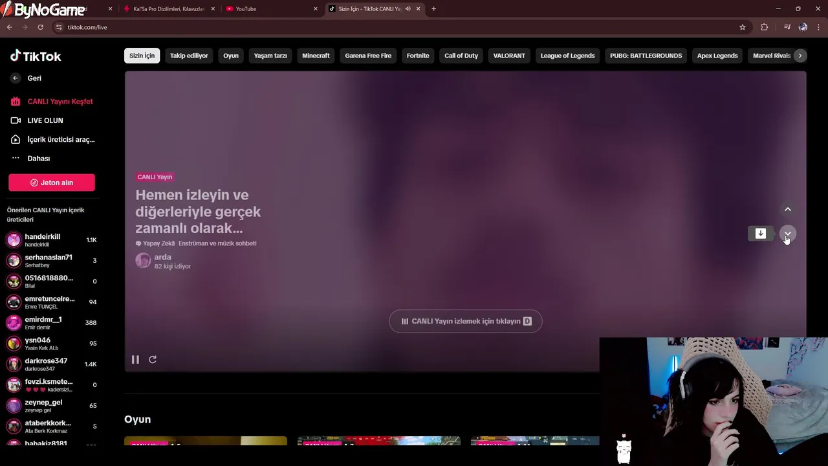Click ysn046 avatar icon
The width and height of the screenshot is (828, 466).
pos(14,344)
